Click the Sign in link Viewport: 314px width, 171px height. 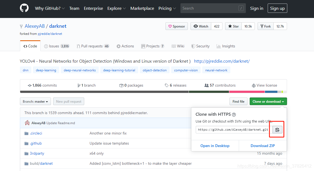[x=256, y=8]
